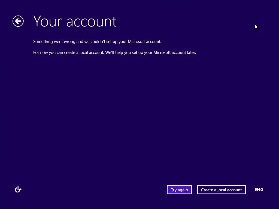Image resolution: width=279 pixels, height=209 pixels.
Task: Go back using the circled arrow icon
Action: point(18,21)
